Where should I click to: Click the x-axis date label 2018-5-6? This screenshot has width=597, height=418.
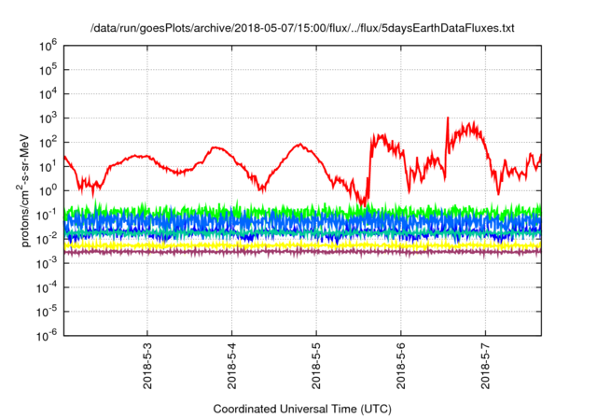click(x=400, y=366)
